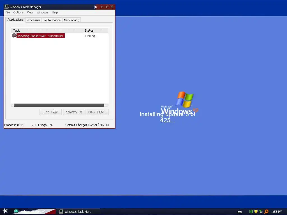Click the Windows Task Manager taskbar button
The image size is (287, 215).
pos(79,212)
